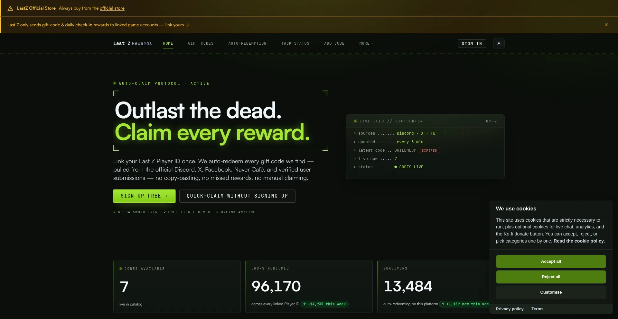
Task: Click the UTC-2 label in live feed
Action: pyautogui.click(x=491, y=121)
